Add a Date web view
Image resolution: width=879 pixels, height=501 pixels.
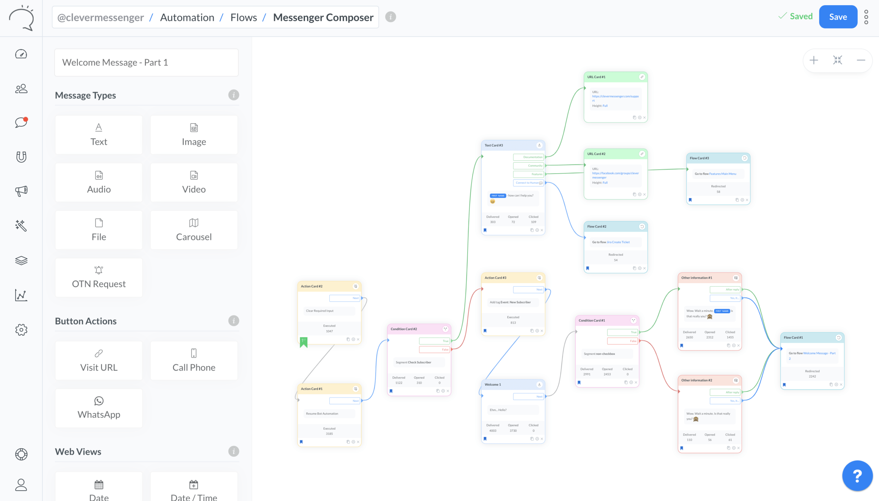[x=99, y=487]
